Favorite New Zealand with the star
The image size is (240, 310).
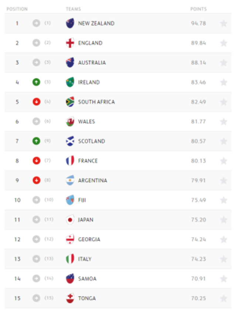223,24
